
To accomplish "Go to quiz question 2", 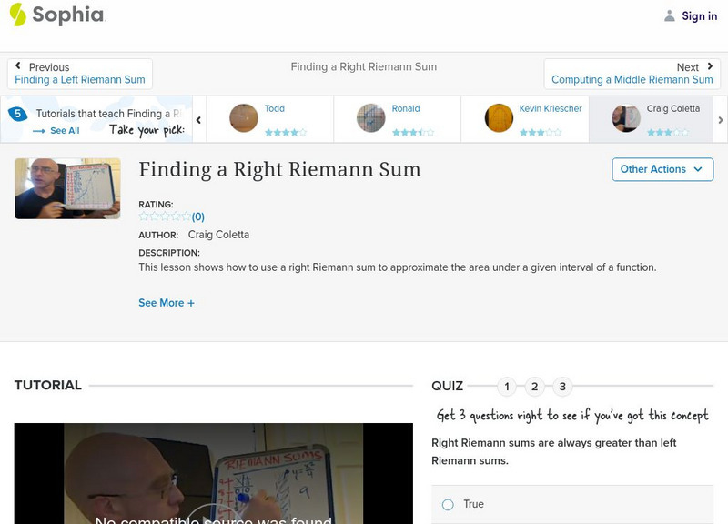I will tap(535, 387).
